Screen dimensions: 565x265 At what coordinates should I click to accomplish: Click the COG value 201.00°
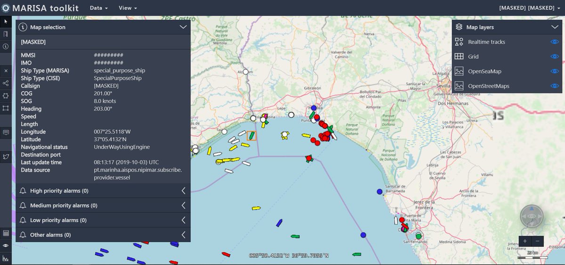click(103, 94)
